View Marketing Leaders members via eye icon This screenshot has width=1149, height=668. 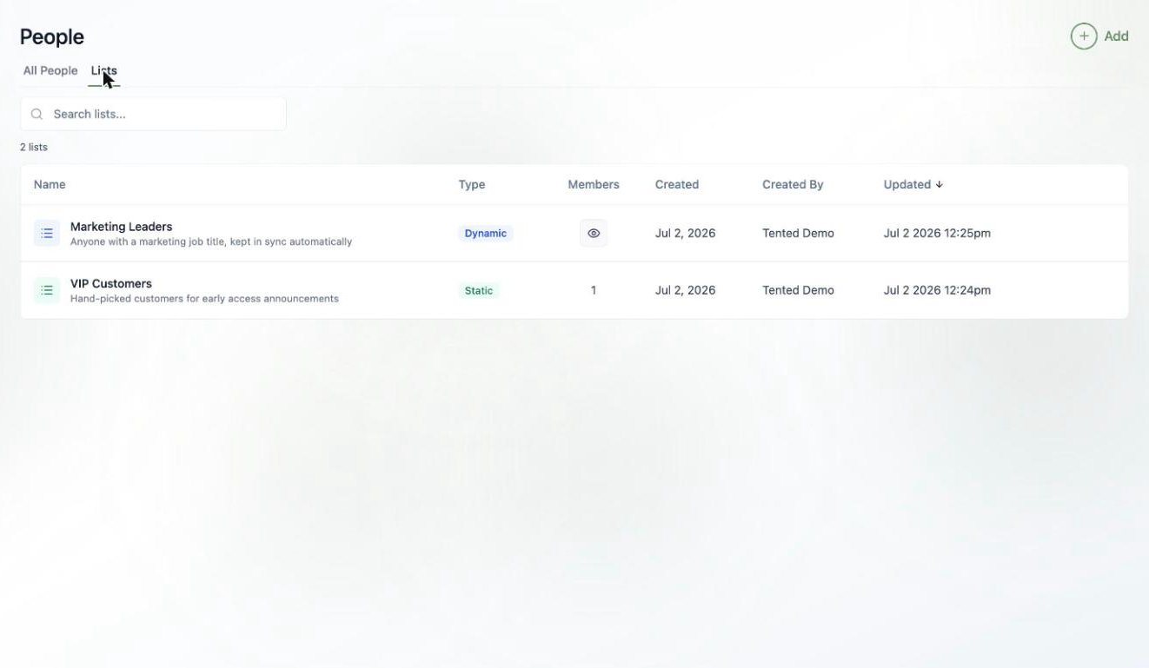594,233
